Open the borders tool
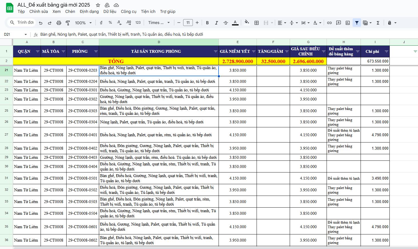Screen dimensions: 418x249 [x=257, y=23]
